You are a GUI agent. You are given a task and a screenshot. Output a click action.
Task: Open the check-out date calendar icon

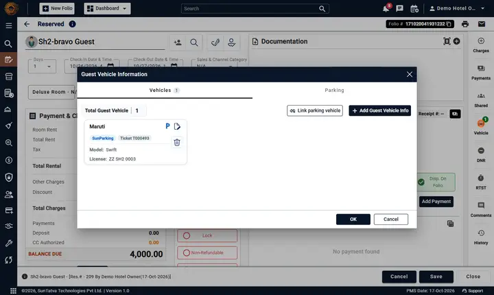(174, 66)
